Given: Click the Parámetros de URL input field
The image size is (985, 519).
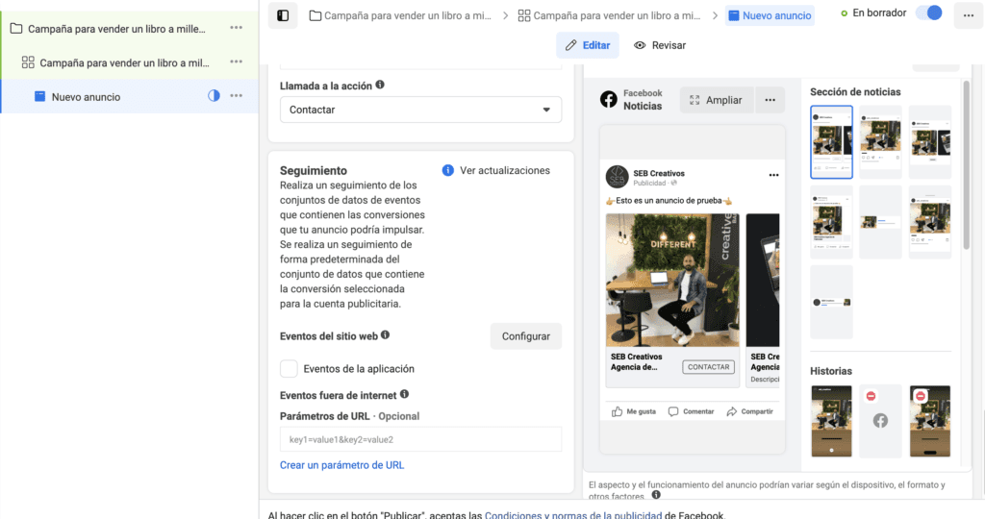Looking at the screenshot, I should click(x=420, y=439).
